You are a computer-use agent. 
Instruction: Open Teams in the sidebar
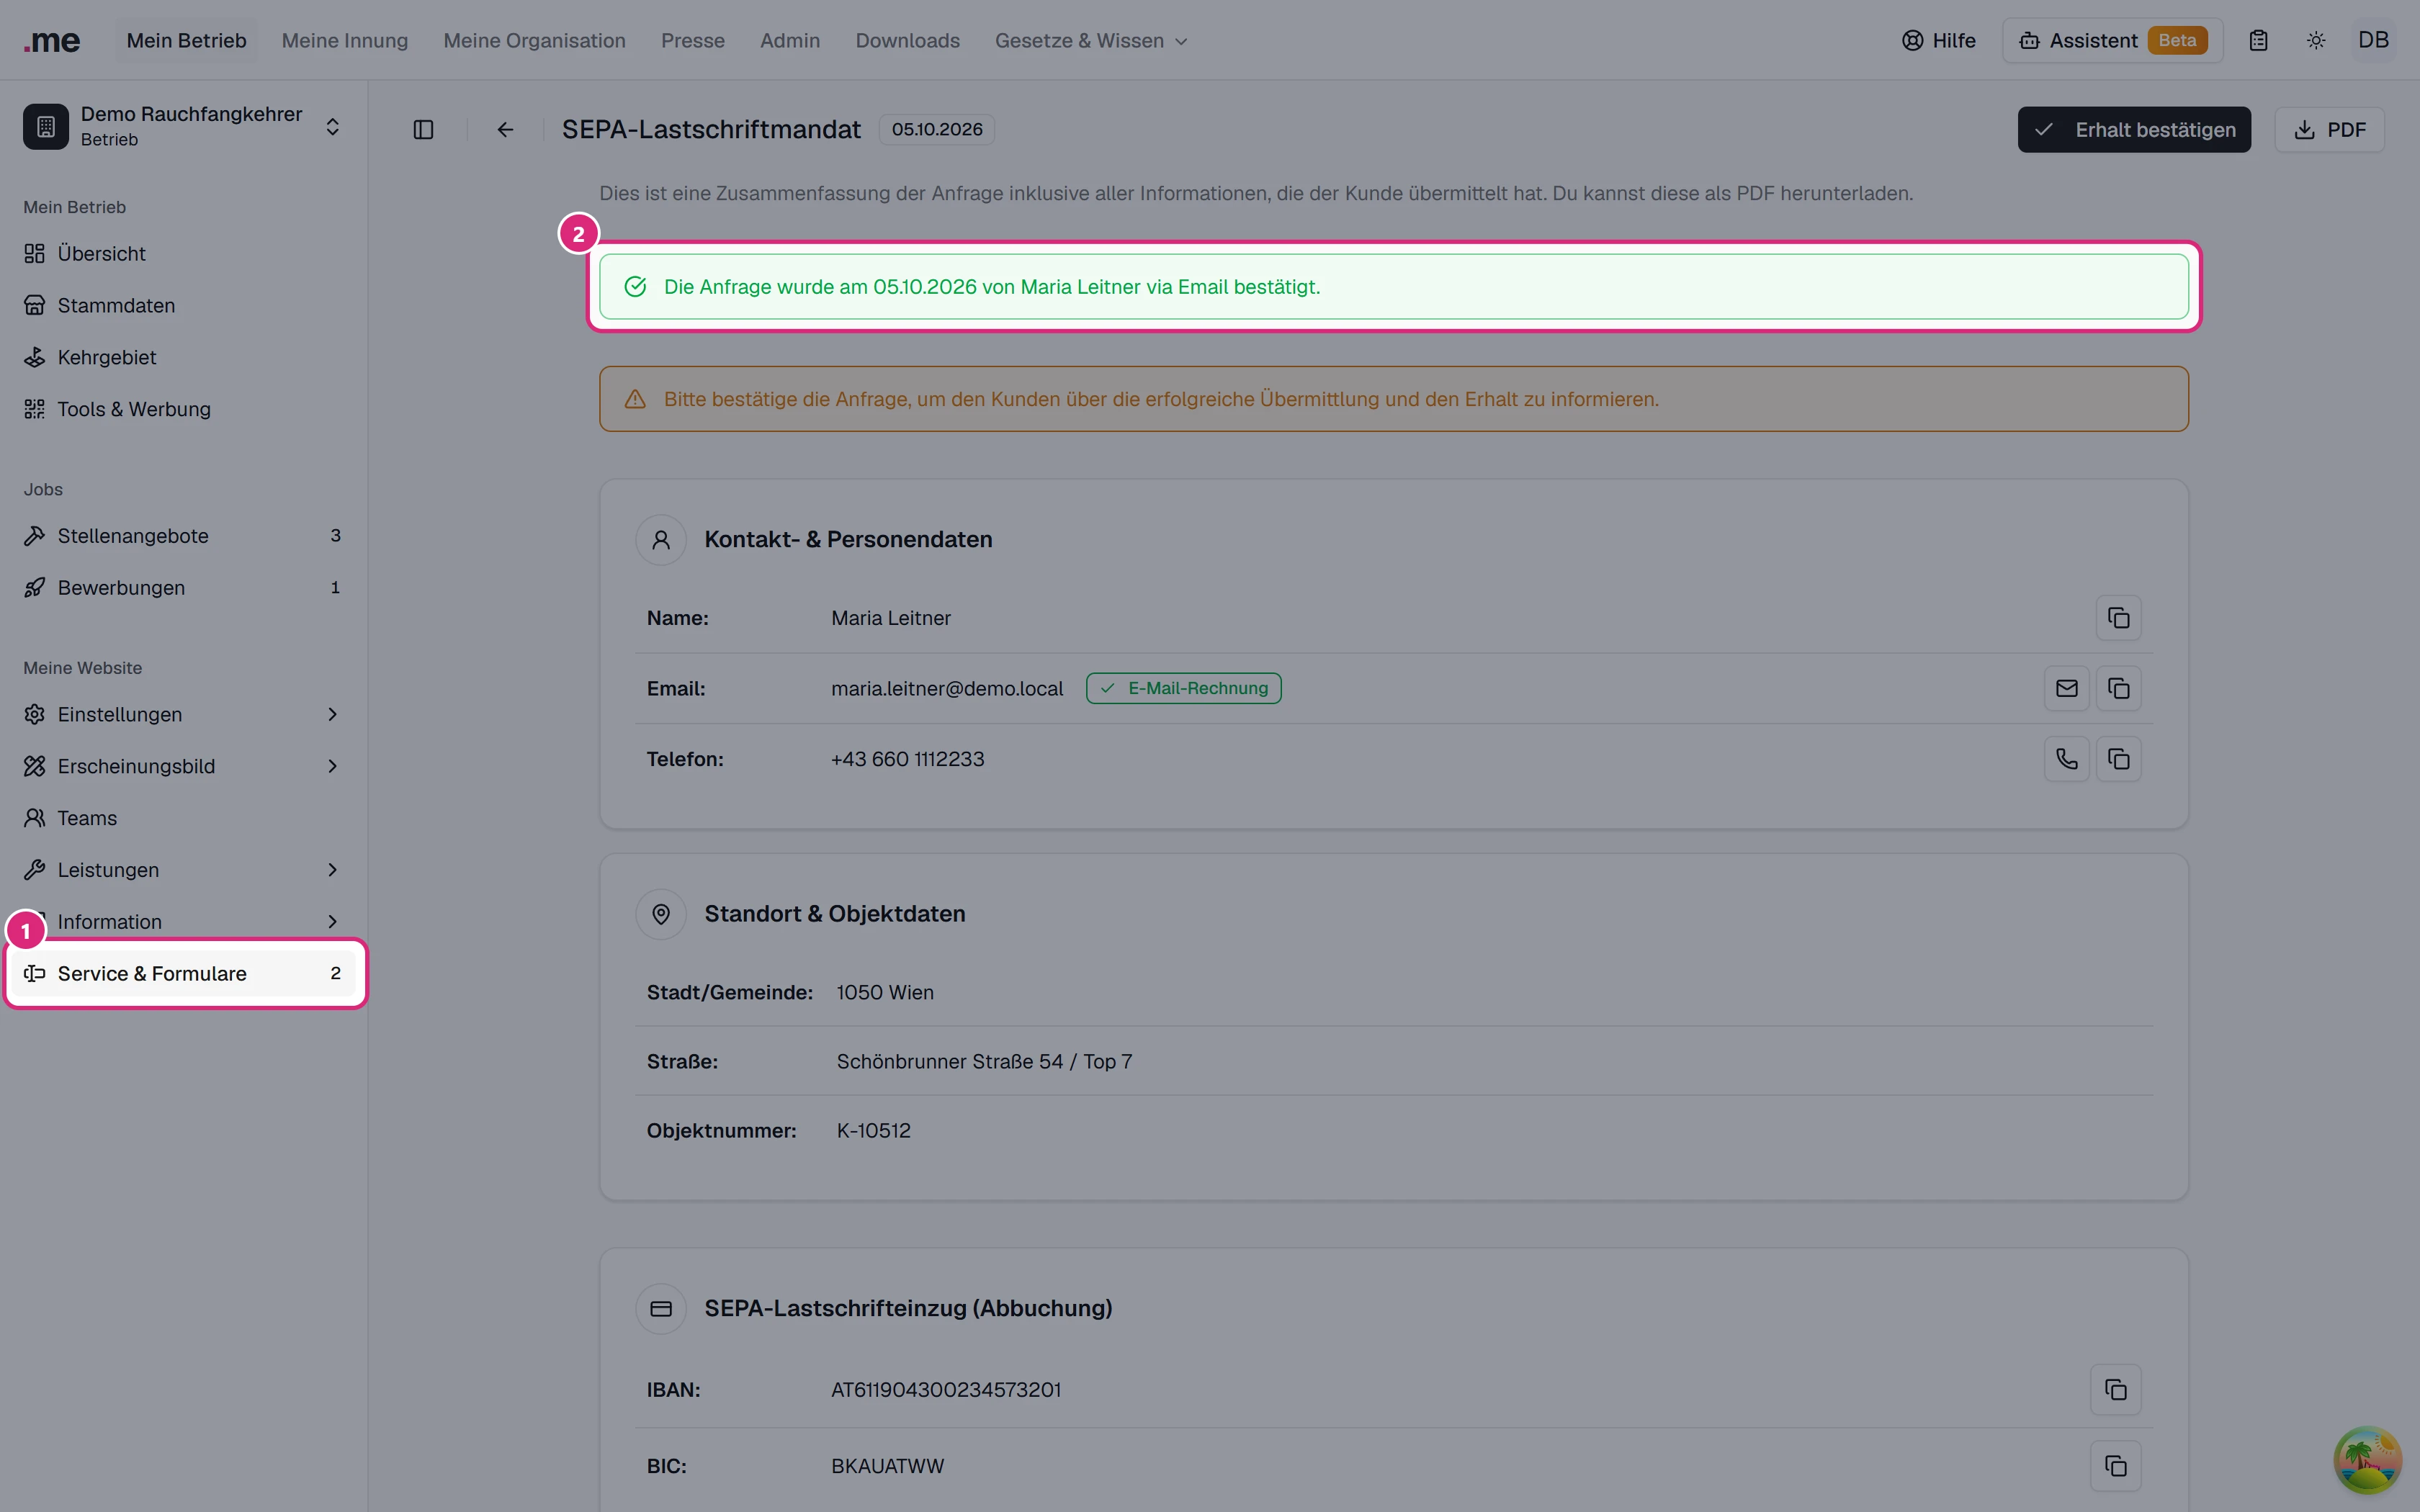(184, 818)
